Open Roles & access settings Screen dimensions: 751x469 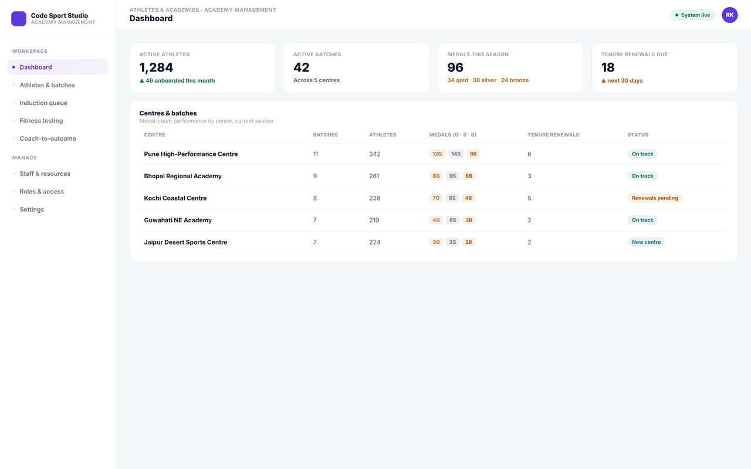[x=58, y=192]
